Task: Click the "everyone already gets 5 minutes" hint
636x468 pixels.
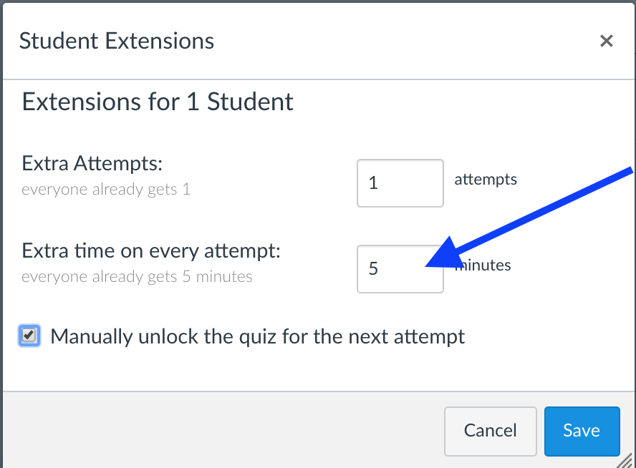Action: (137, 277)
